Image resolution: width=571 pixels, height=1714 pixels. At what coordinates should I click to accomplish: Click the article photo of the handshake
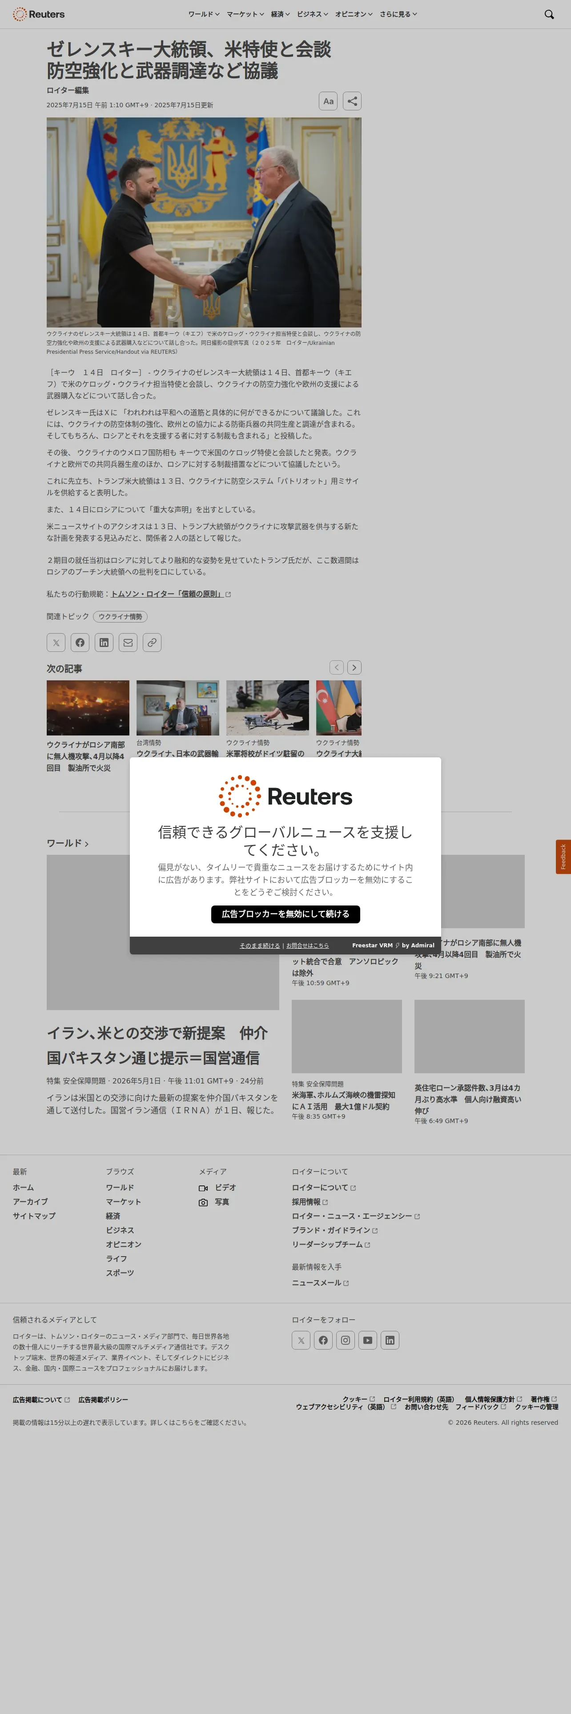[x=204, y=222]
